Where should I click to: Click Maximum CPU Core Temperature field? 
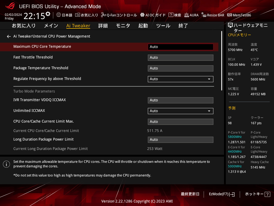click(181, 47)
